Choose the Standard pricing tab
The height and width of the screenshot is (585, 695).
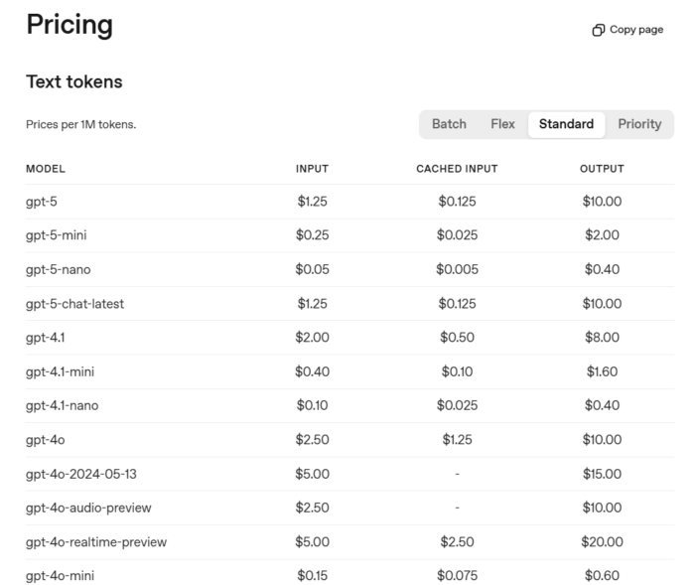(x=566, y=124)
